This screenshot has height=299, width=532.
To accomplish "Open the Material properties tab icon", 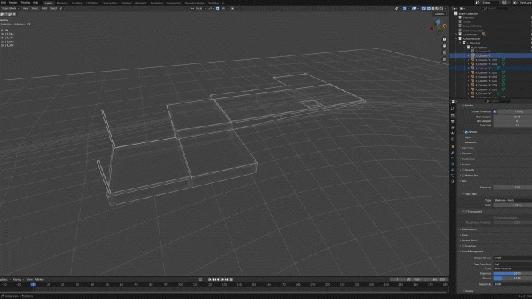I will (453, 182).
